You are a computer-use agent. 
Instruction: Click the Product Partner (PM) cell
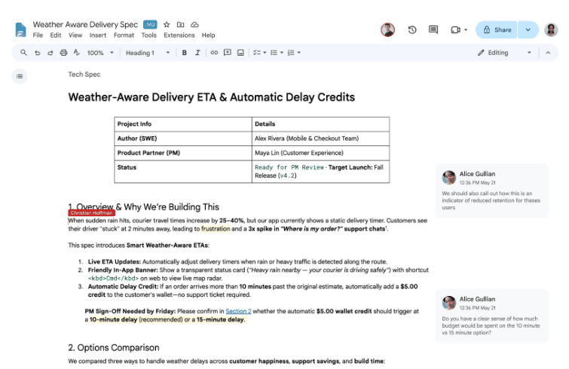(x=183, y=153)
